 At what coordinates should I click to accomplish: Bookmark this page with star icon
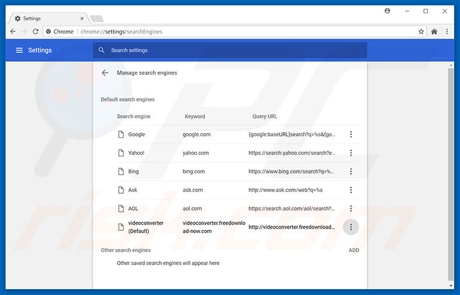[421, 31]
